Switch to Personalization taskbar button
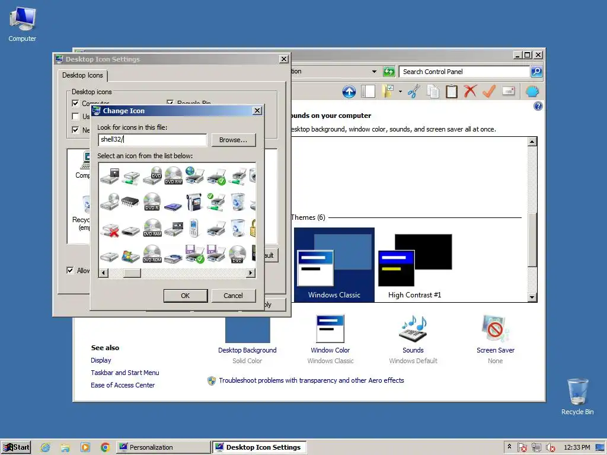 click(163, 447)
